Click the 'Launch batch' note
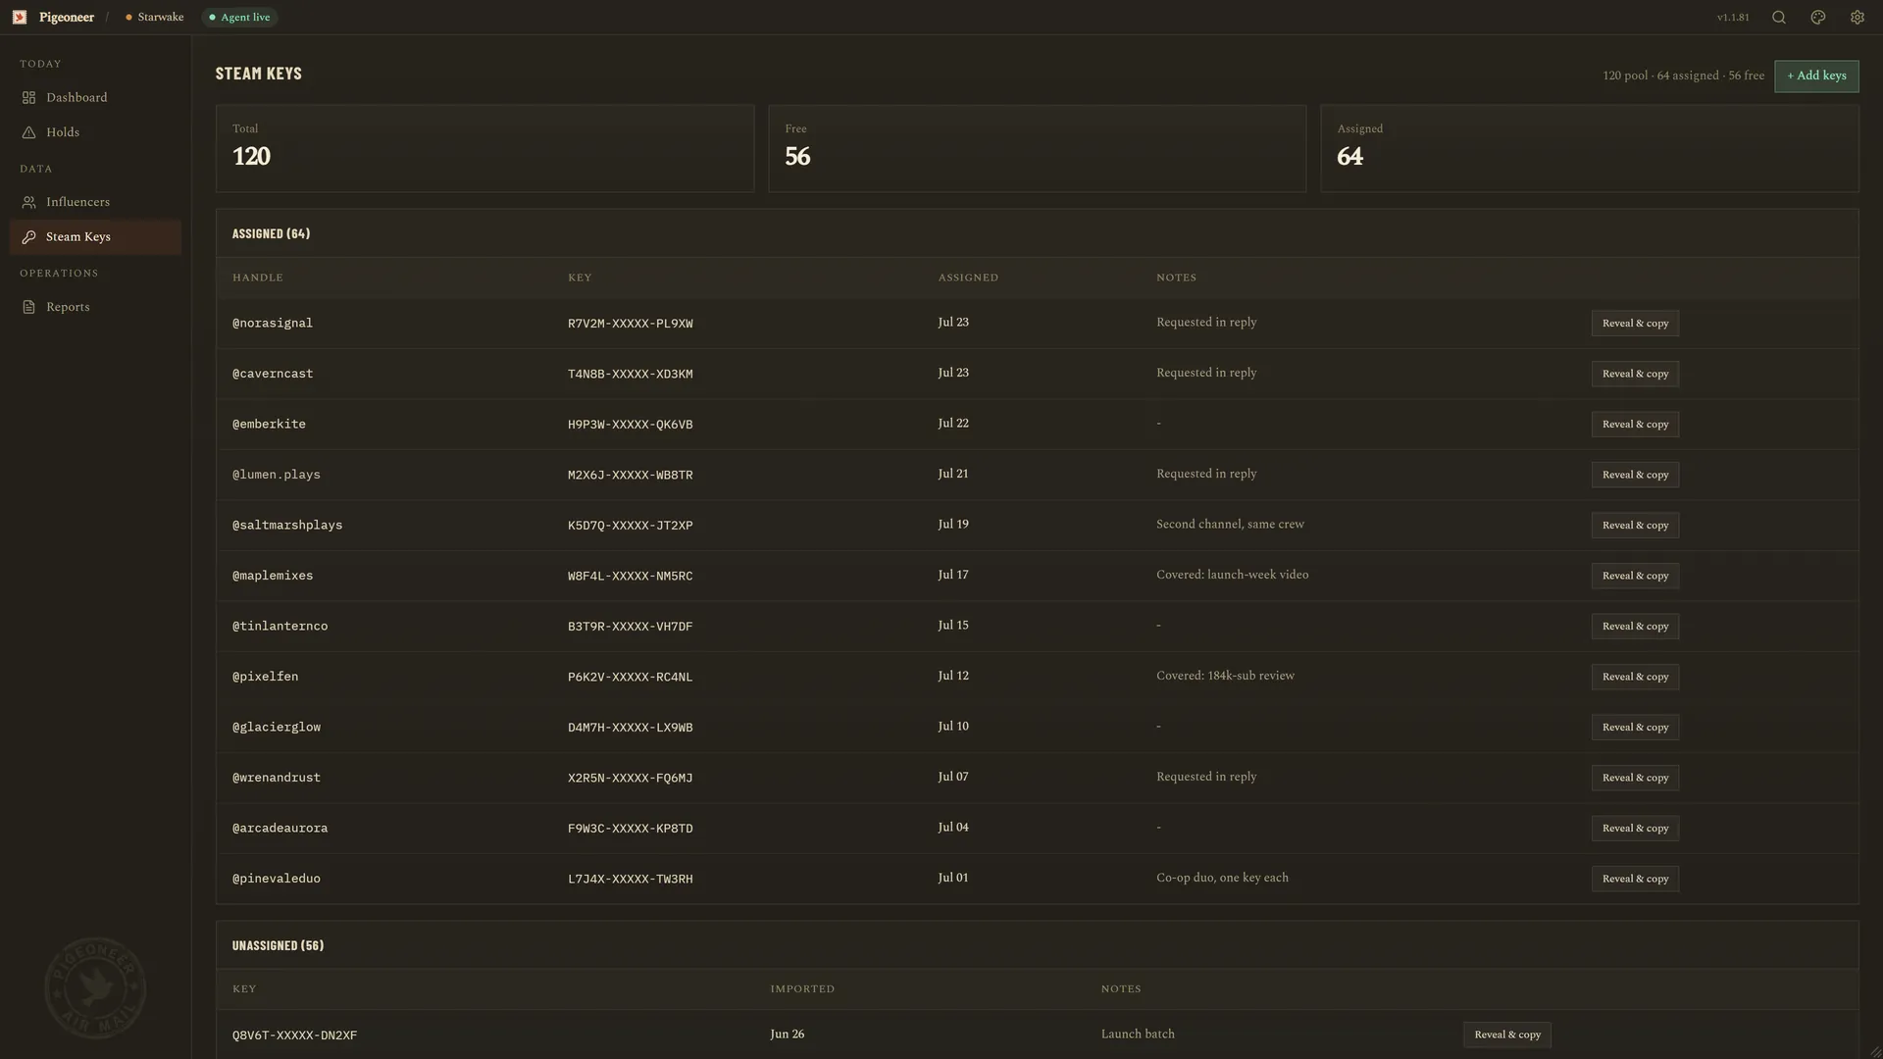 pos(1138,1034)
